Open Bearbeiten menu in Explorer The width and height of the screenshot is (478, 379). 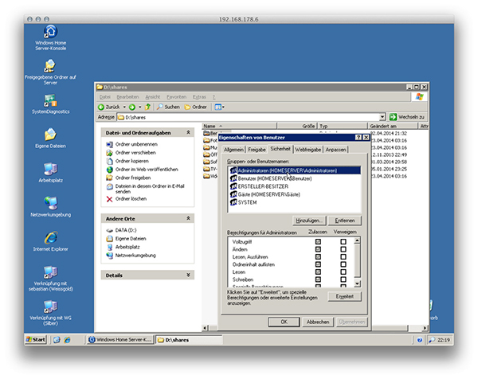click(127, 97)
